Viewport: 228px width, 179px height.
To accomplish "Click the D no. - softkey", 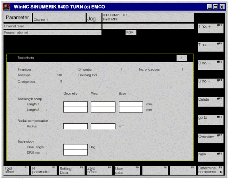I will [210, 83].
